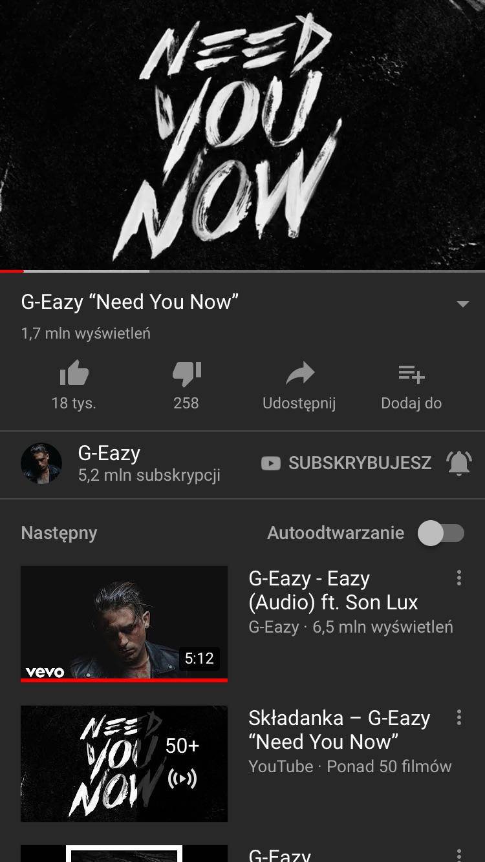Open the notification bell settings
The width and height of the screenshot is (485, 862).
pos(458,463)
